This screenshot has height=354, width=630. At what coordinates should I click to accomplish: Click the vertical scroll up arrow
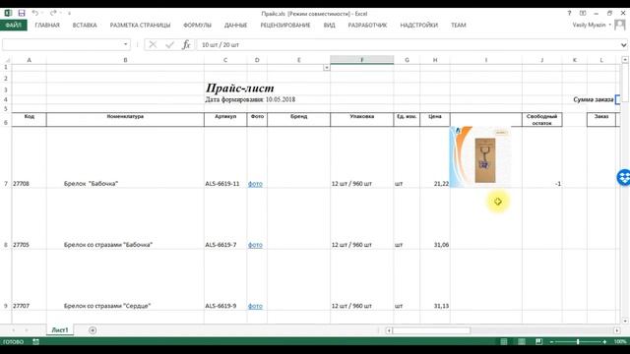[625, 60]
